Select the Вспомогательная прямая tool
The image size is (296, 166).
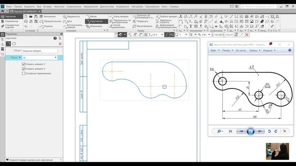73,26
